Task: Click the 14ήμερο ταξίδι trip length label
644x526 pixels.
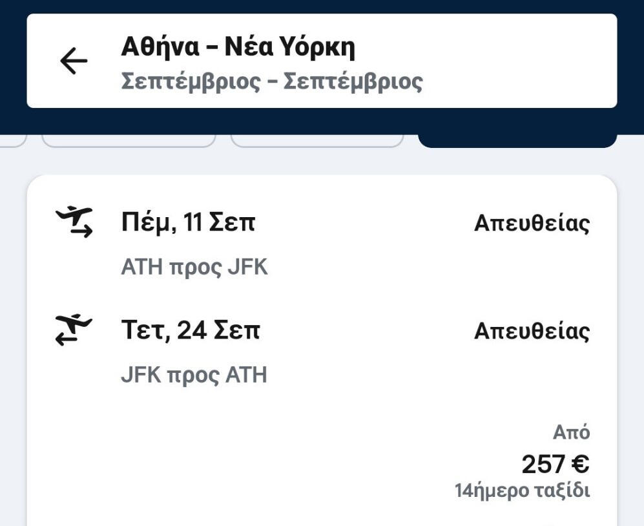Action: pos(522,490)
